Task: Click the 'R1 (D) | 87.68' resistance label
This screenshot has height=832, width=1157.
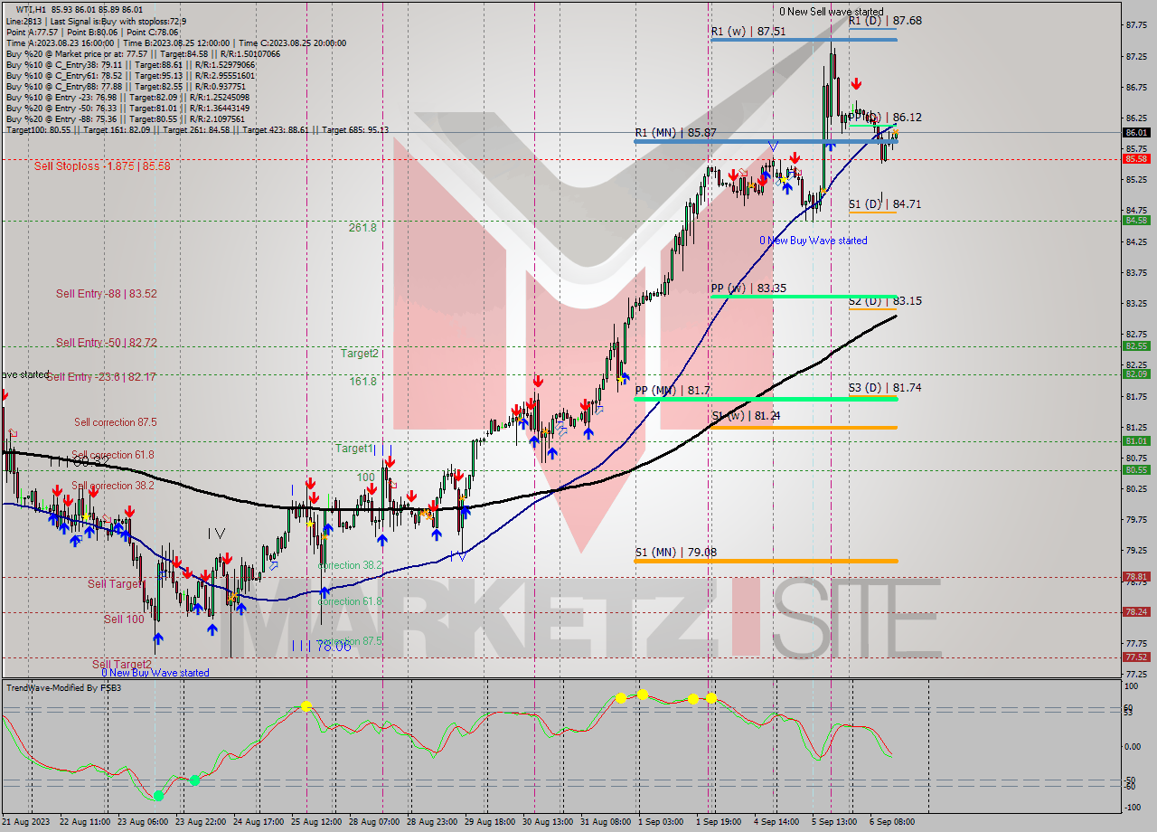Action: [x=885, y=20]
